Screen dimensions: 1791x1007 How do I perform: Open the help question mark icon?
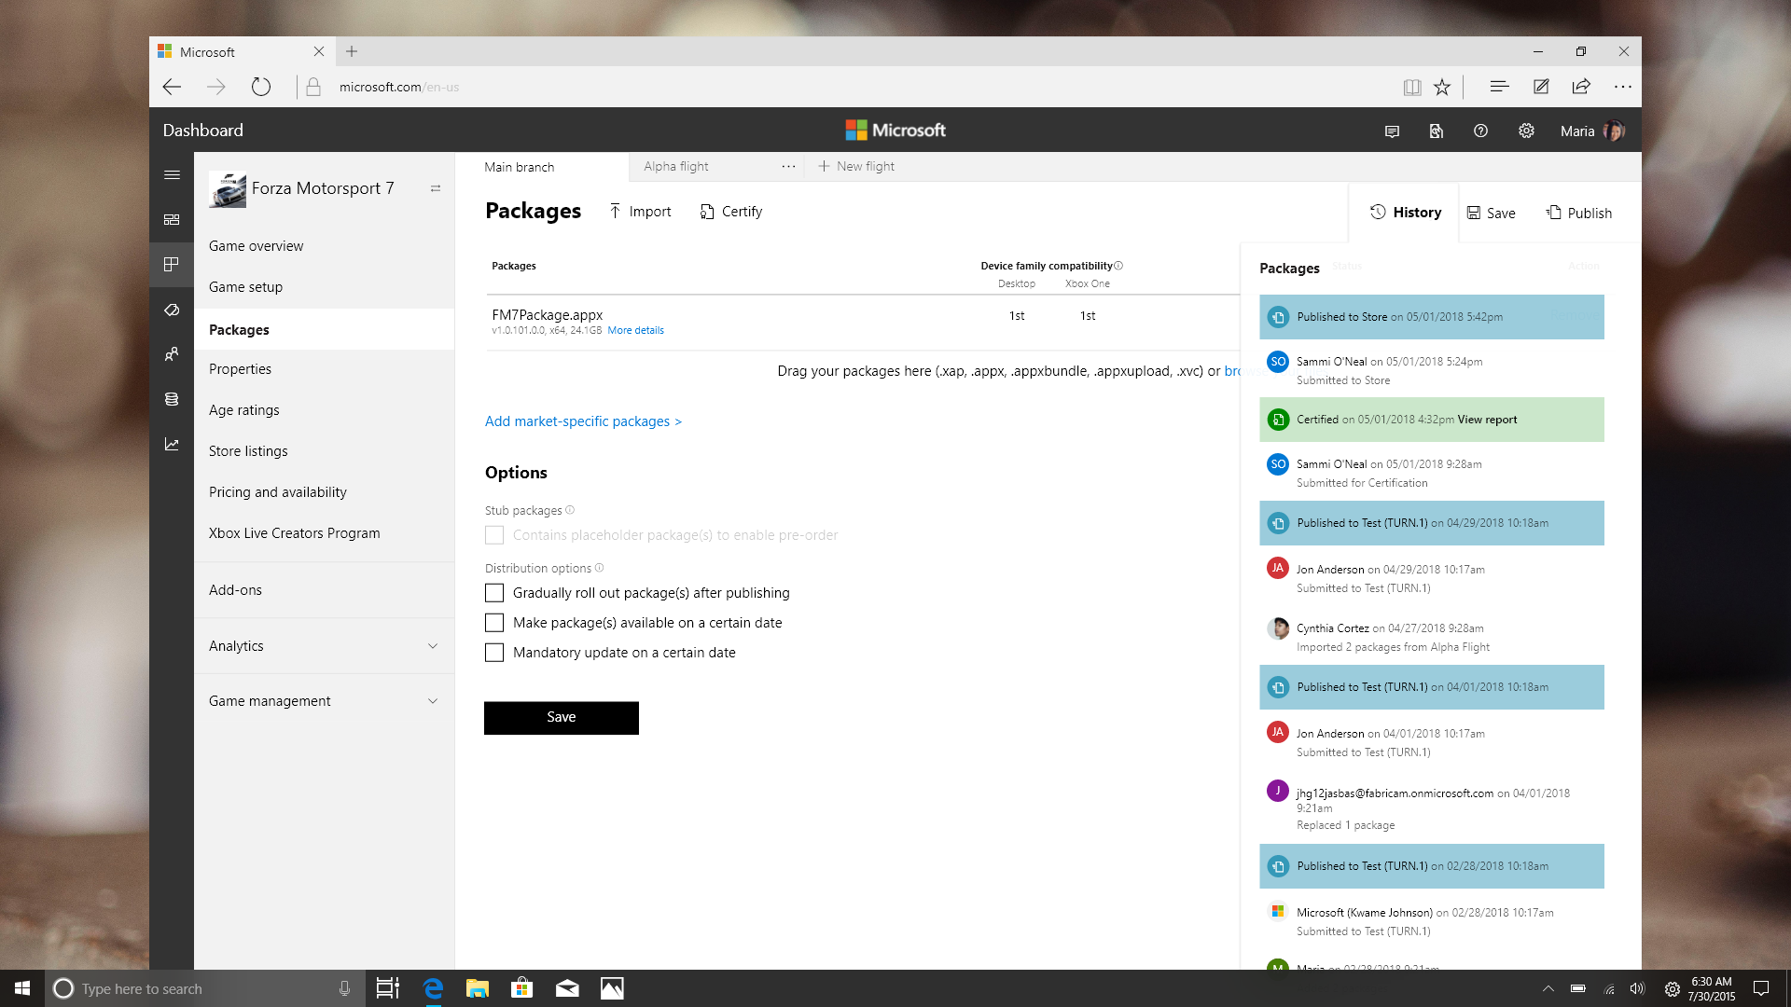1480,131
